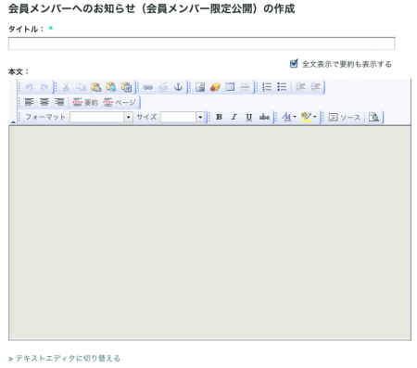Click テキストエディタに切り替える link

tap(68, 359)
